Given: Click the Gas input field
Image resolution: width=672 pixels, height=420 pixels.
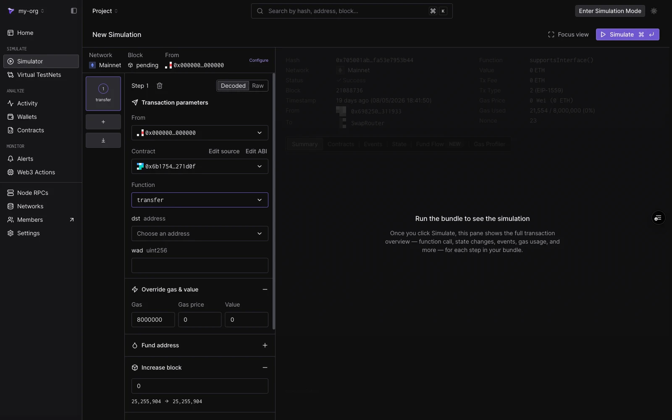Looking at the screenshot, I should [x=153, y=320].
